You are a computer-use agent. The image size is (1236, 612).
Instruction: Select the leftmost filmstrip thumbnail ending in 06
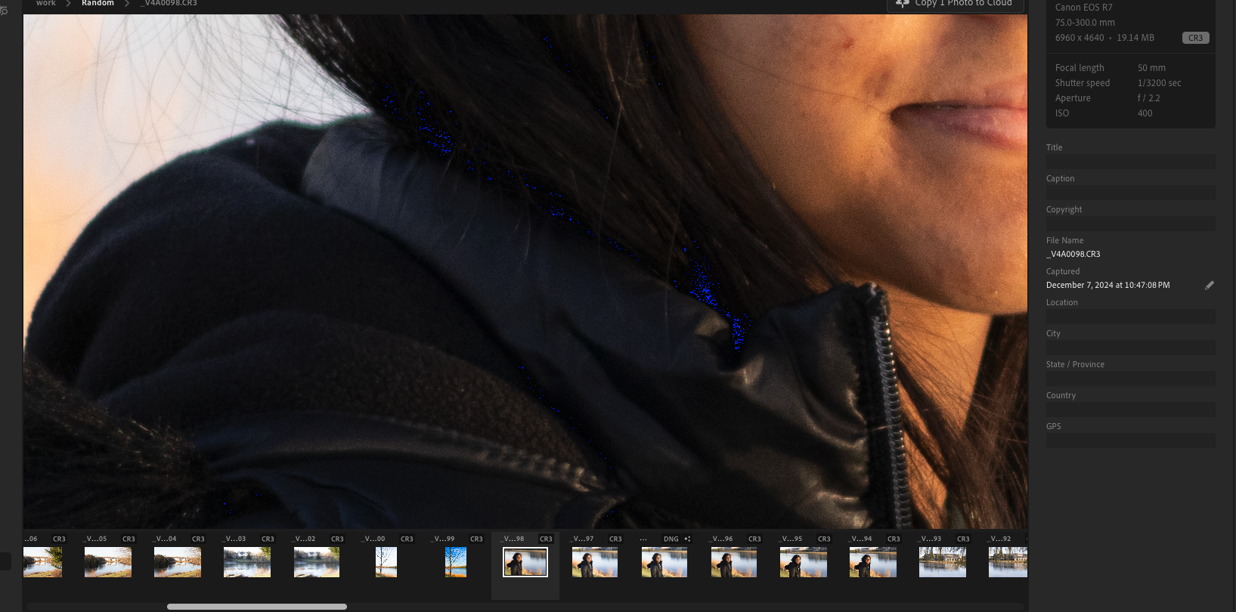pos(42,562)
